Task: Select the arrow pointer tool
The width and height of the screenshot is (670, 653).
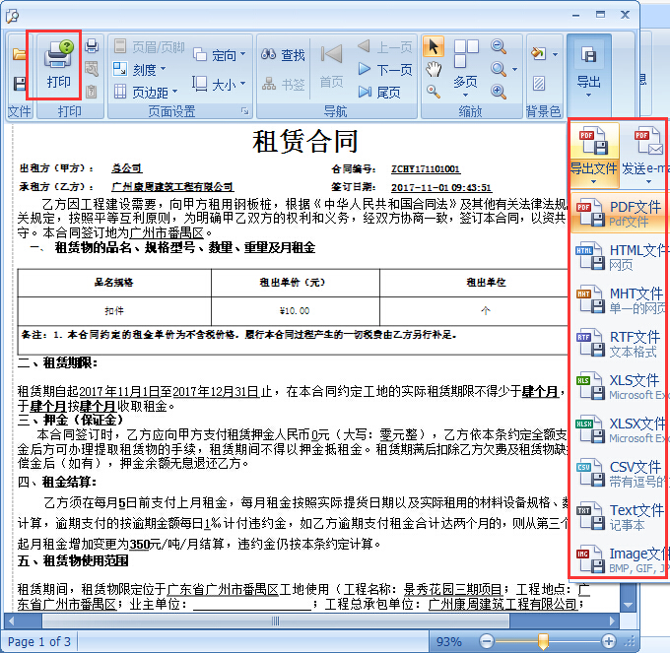Action: click(x=434, y=46)
